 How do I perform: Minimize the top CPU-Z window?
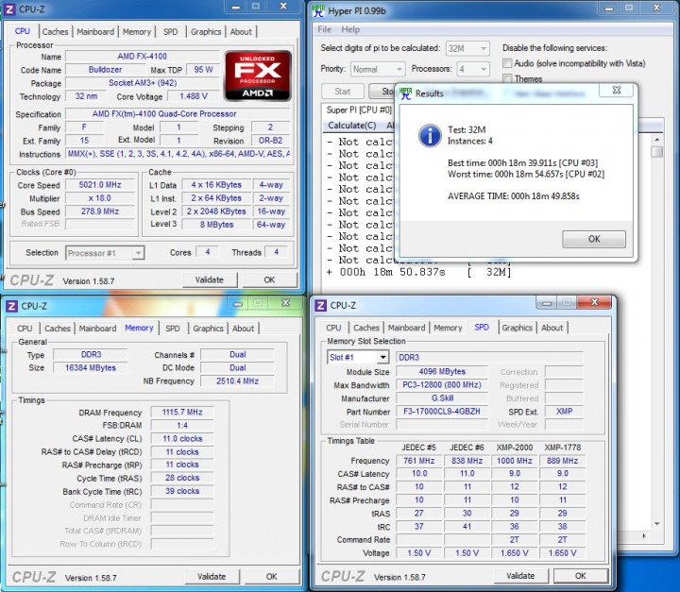coord(235,7)
